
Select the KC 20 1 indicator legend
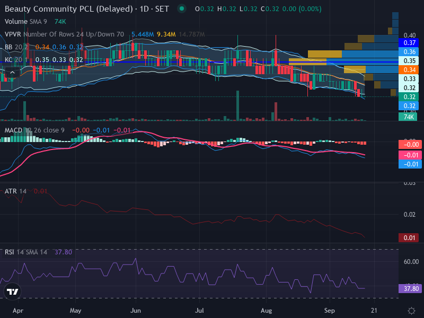[x=16, y=59]
